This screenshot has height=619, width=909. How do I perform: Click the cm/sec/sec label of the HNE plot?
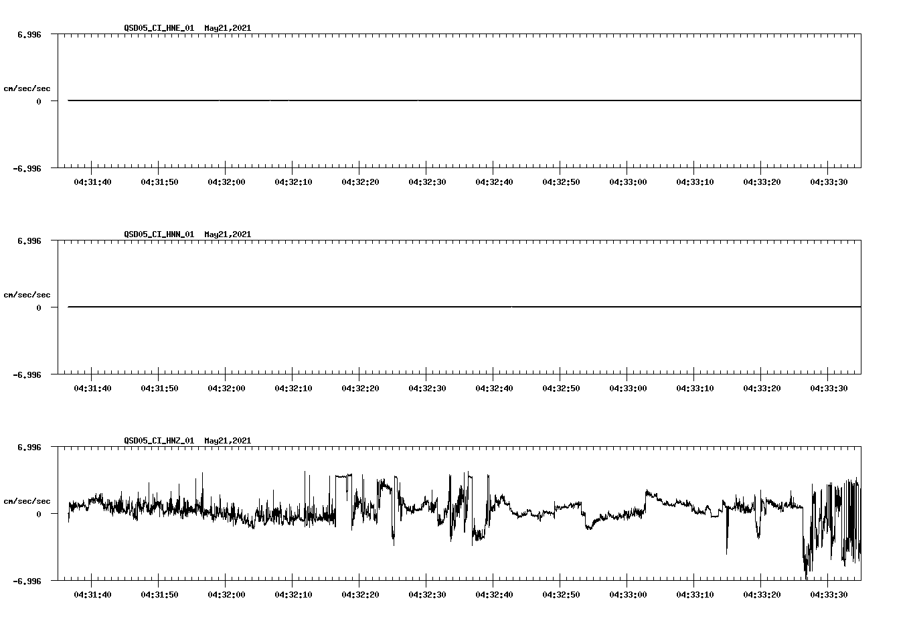(x=27, y=88)
